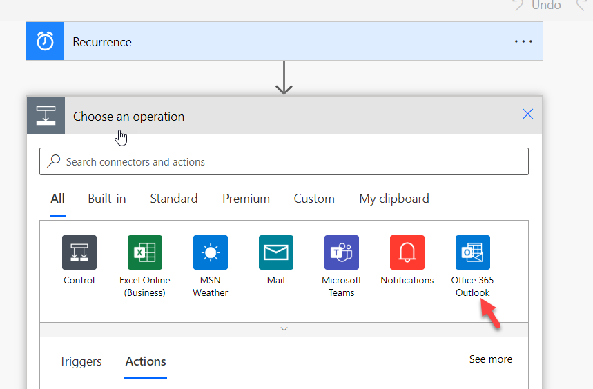Choose the Office 365 Outlook connector icon
This screenshot has height=389, width=593.
473,252
